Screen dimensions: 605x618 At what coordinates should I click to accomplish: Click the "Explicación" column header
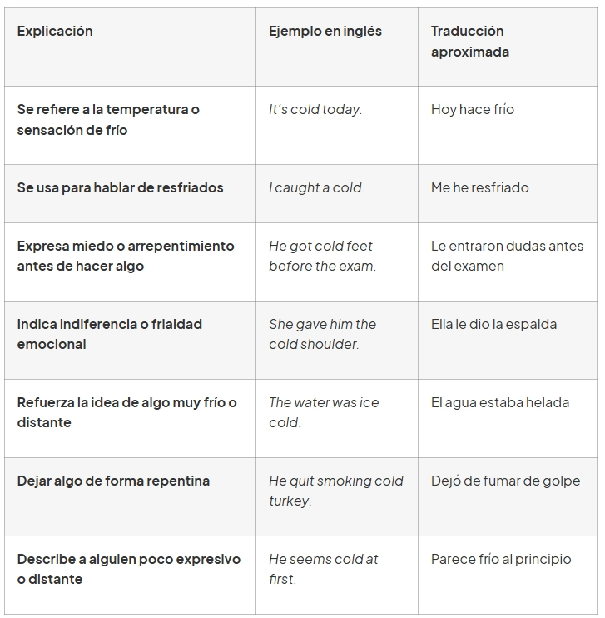[x=55, y=32]
